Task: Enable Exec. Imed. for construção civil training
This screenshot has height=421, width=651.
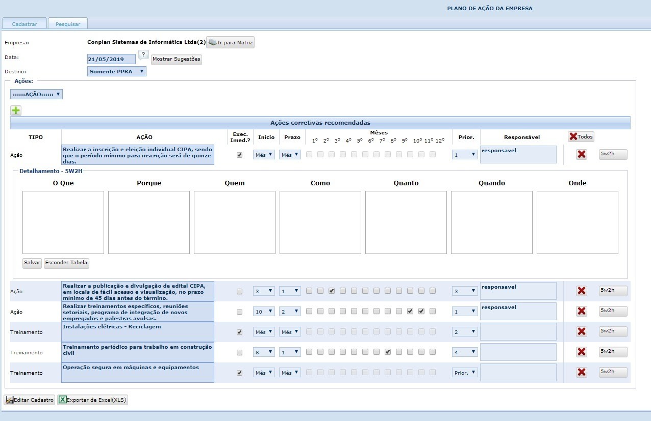Action: (x=239, y=352)
